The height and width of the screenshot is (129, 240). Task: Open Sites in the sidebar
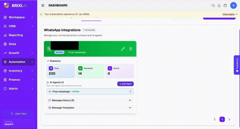(18, 44)
